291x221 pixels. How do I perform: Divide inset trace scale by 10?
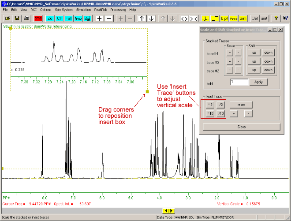pyautogui.click(x=221, y=113)
